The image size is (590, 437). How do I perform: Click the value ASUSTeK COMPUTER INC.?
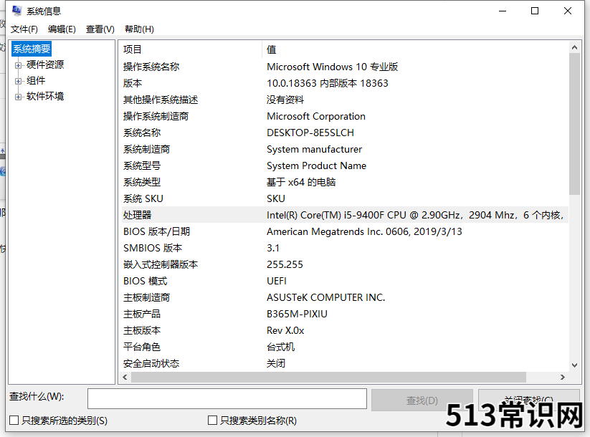pos(326,298)
